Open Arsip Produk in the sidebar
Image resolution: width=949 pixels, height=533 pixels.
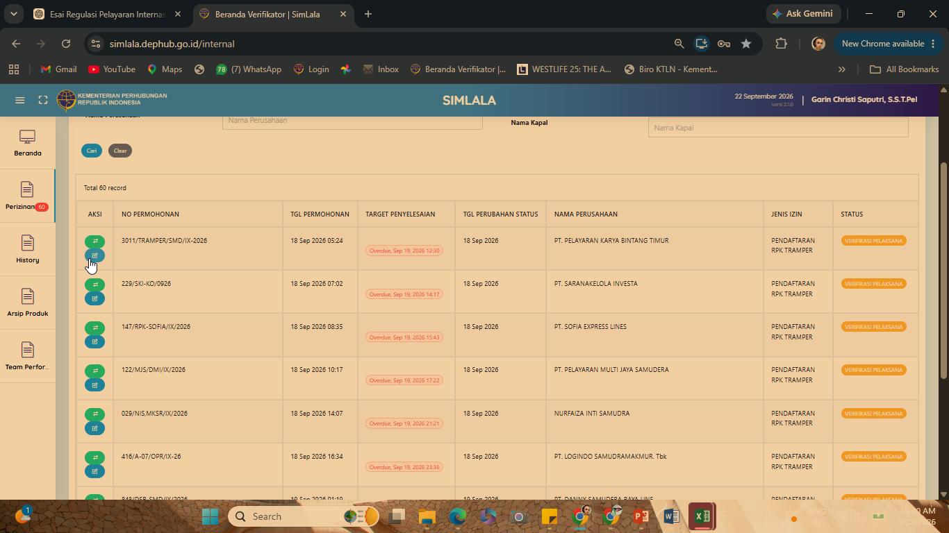point(28,303)
